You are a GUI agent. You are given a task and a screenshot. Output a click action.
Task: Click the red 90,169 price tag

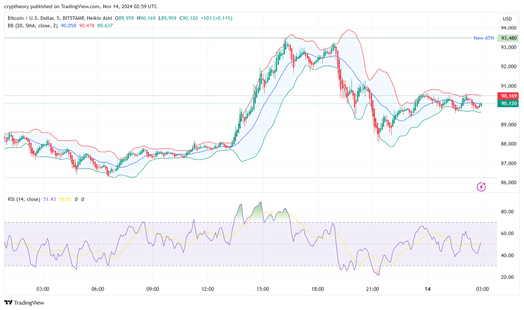click(x=509, y=96)
